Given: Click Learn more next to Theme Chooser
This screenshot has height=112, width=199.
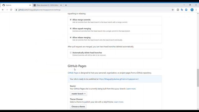Looking at the screenshot, I should pos(118,102).
